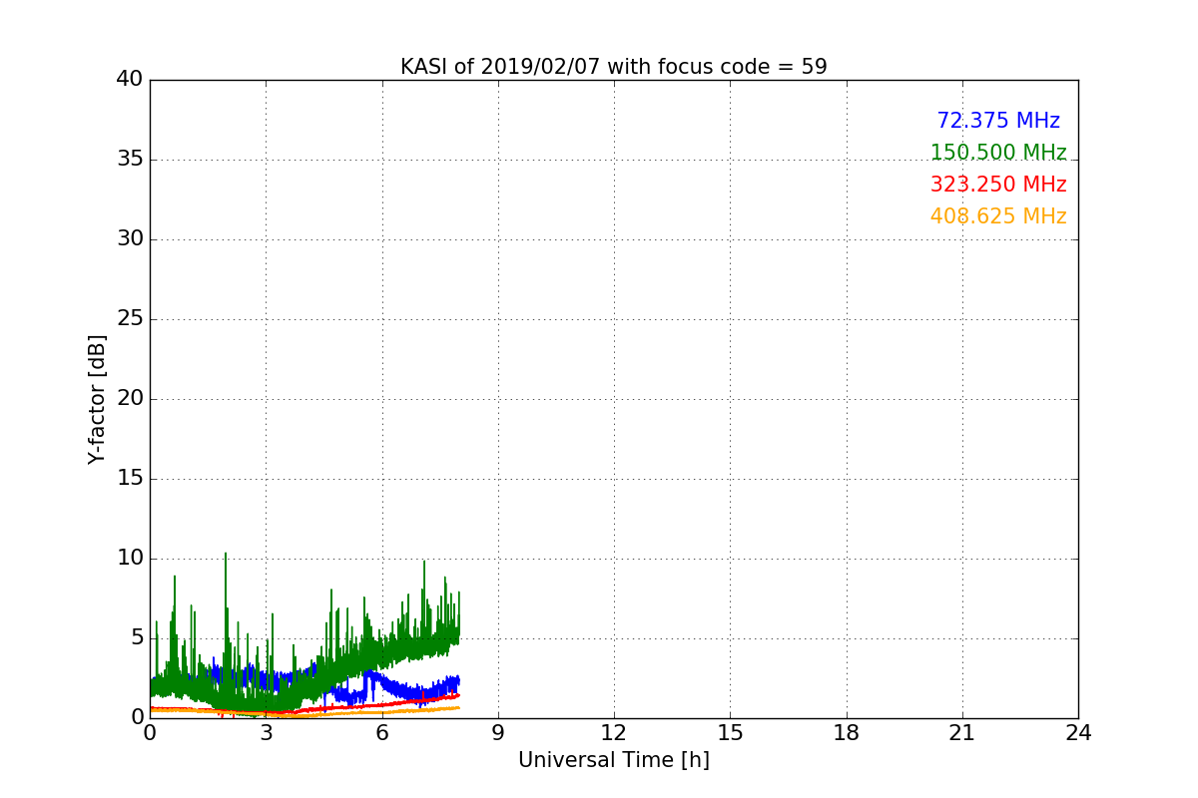Click the x-axis tick label 6
Viewport: 1198px width, 798px height.
pos(382,733)
